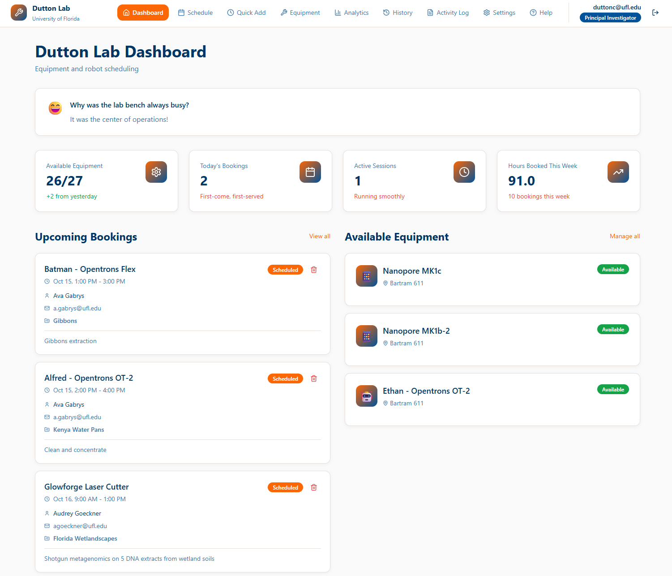Click the Principal Investigator role badge
The height and width of the screenshot is (576, 672).
[x=610, y=18]
